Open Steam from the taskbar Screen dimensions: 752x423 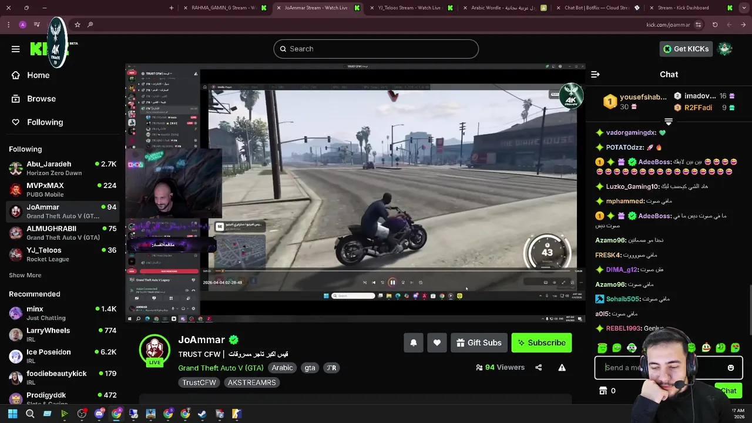coord(202,414)
